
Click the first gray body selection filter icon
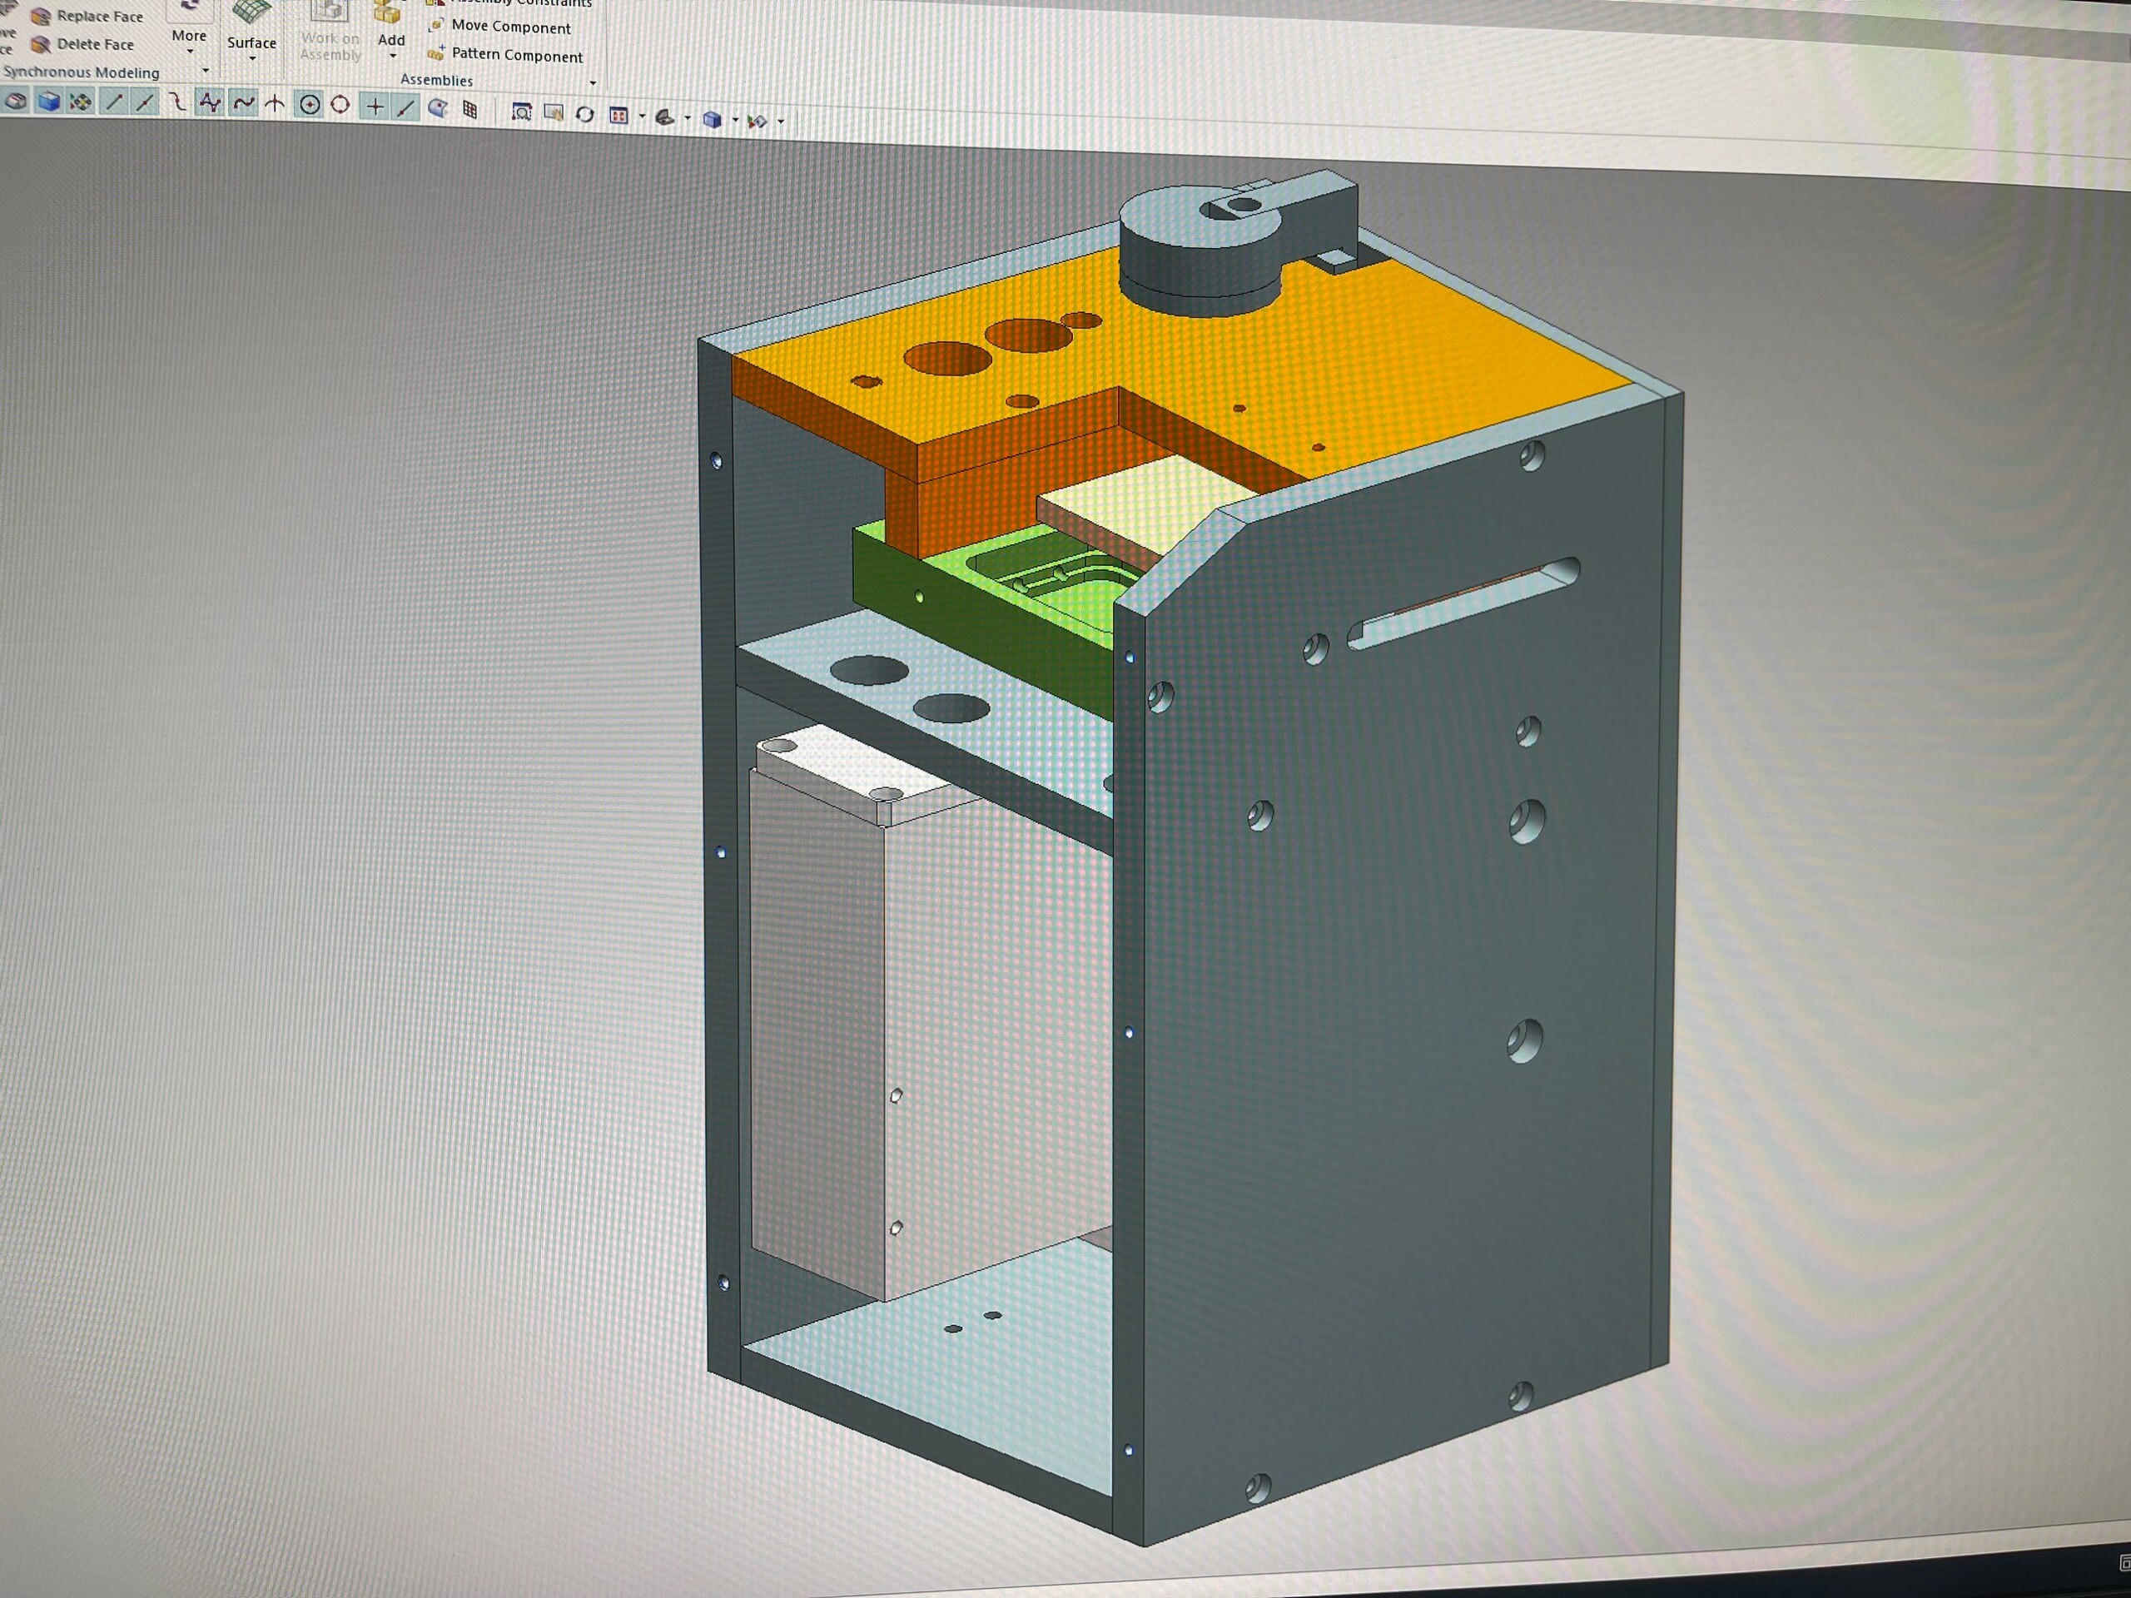(x=17, y=100)
